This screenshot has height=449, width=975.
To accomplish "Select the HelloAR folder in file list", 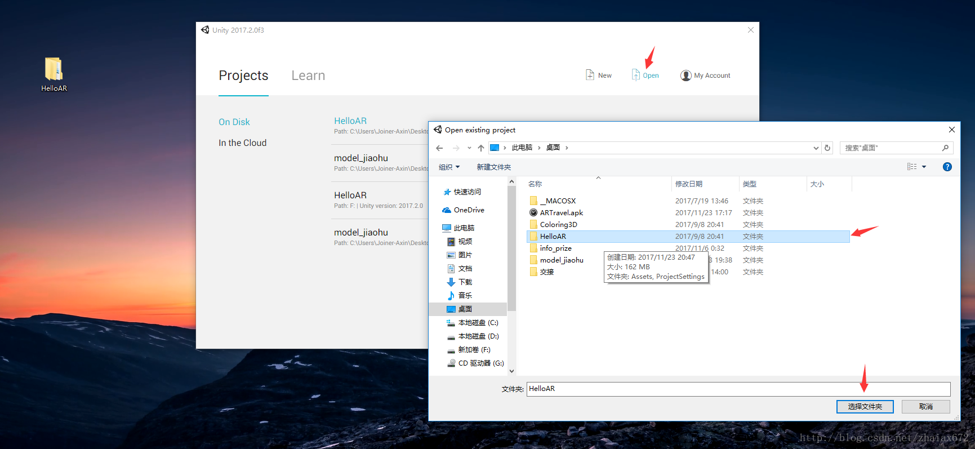I will [688, 237].
